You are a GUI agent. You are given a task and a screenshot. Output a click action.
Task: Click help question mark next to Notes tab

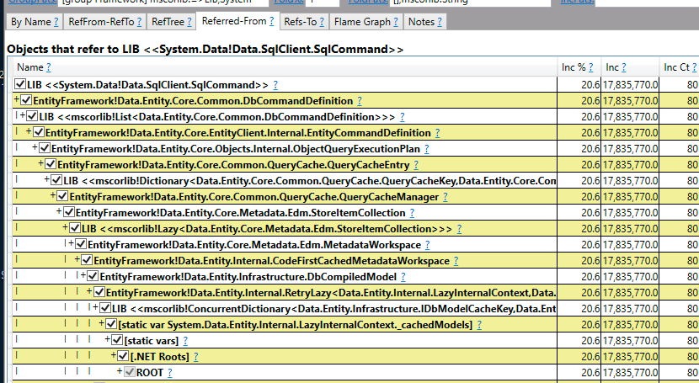coord(440,22)
